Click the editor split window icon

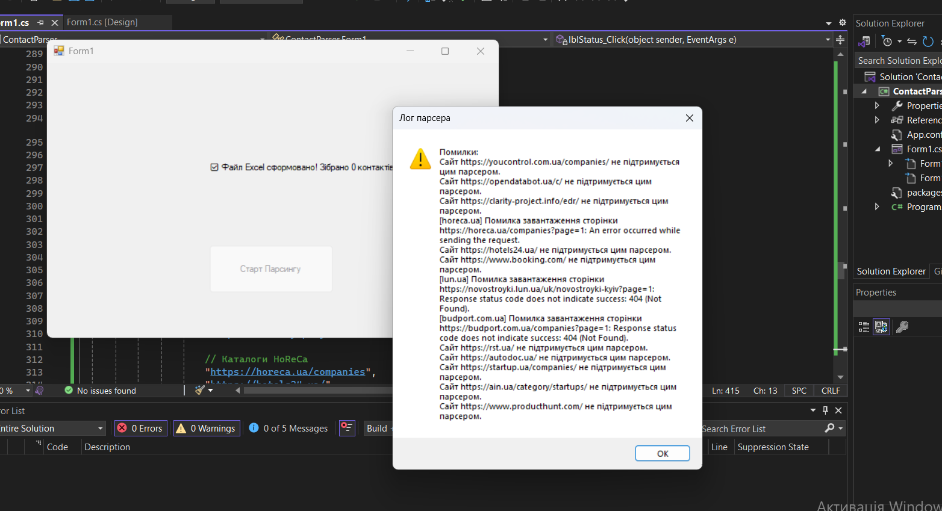click(840, 40)
